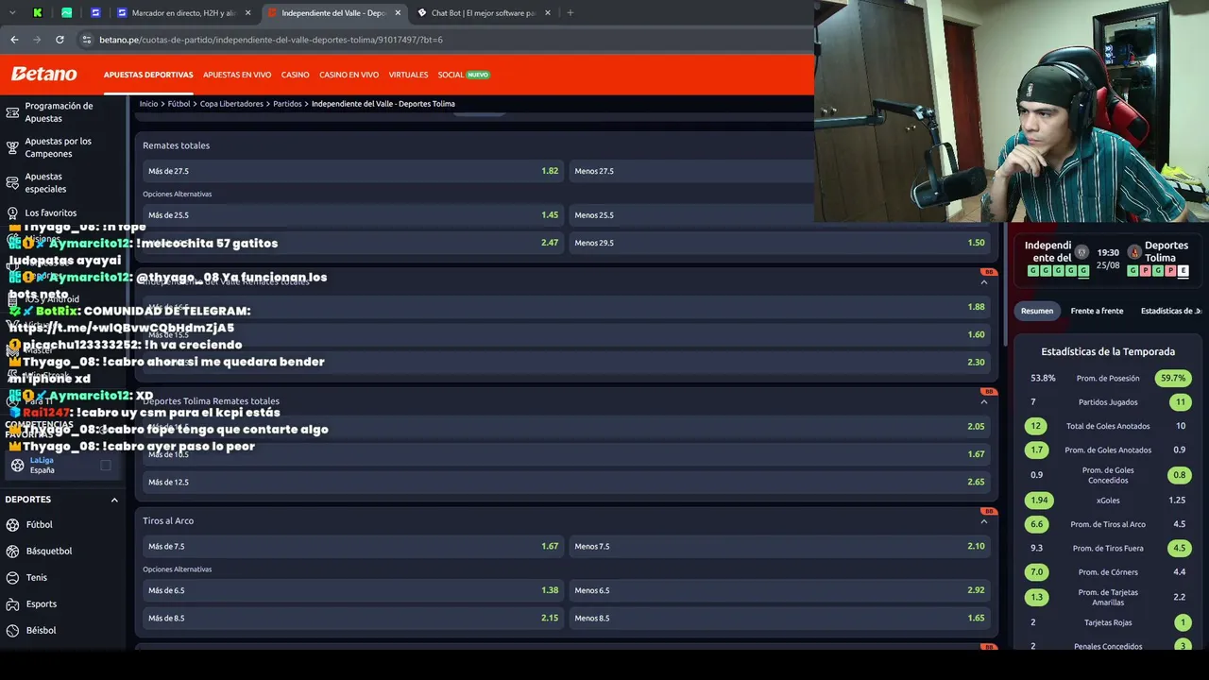Collapse the Independiente del Valle Remates totales section

(983, 282)
